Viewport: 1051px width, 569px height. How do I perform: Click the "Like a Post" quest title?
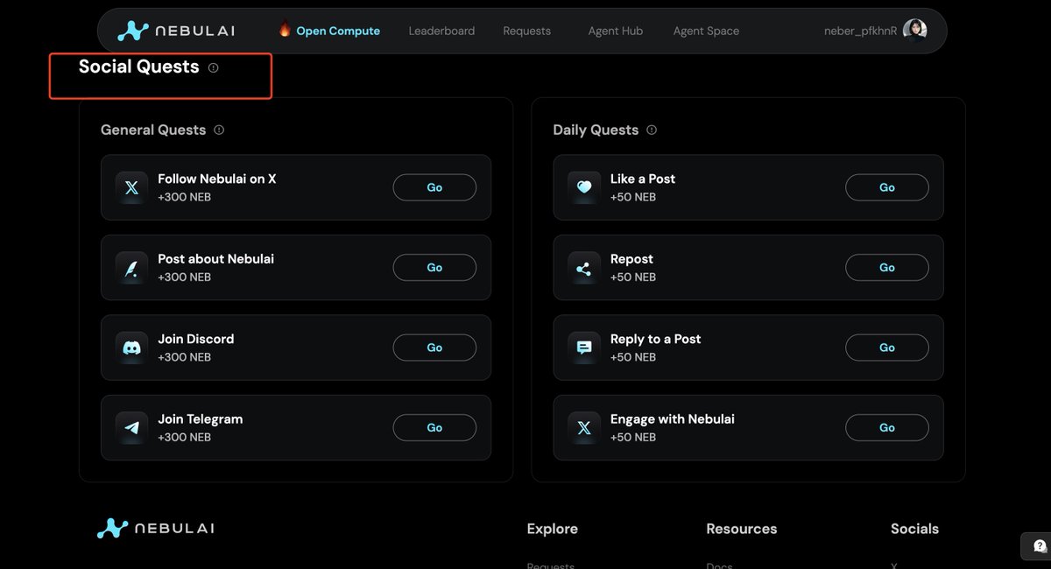(x=643, y=179)
